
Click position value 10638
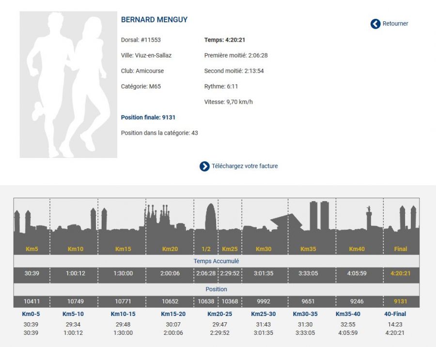(x=206, y=301)
